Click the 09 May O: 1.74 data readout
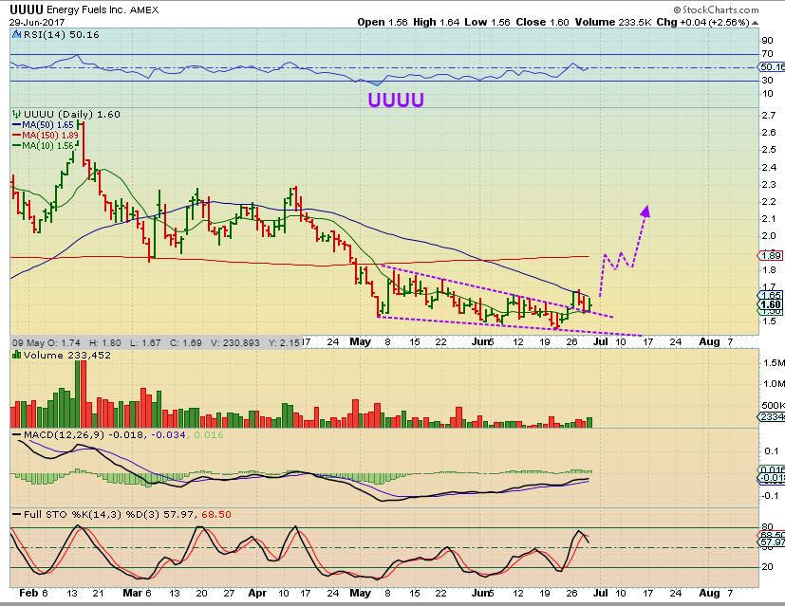The height and width of the screenshot is (606, 785). point(47,342)
